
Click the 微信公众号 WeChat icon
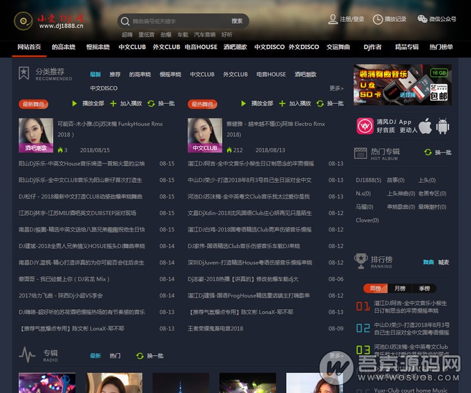[422, 19]
